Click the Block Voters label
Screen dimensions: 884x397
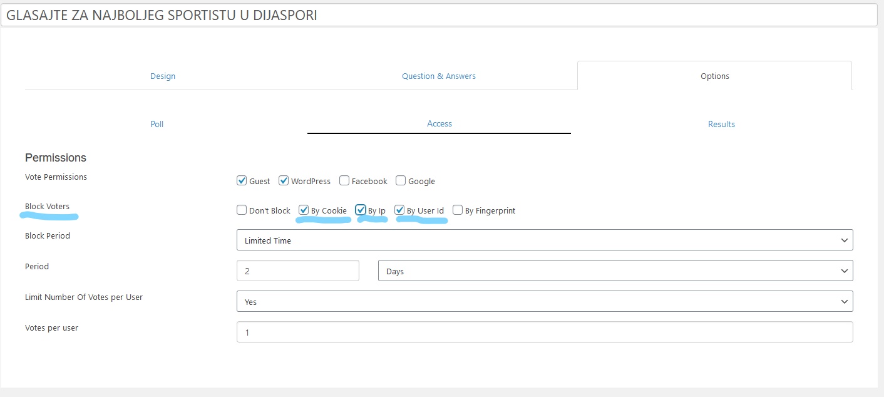click(47, 206)
